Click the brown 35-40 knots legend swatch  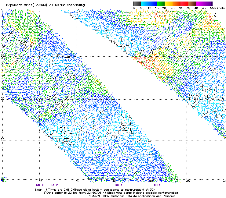192,4
